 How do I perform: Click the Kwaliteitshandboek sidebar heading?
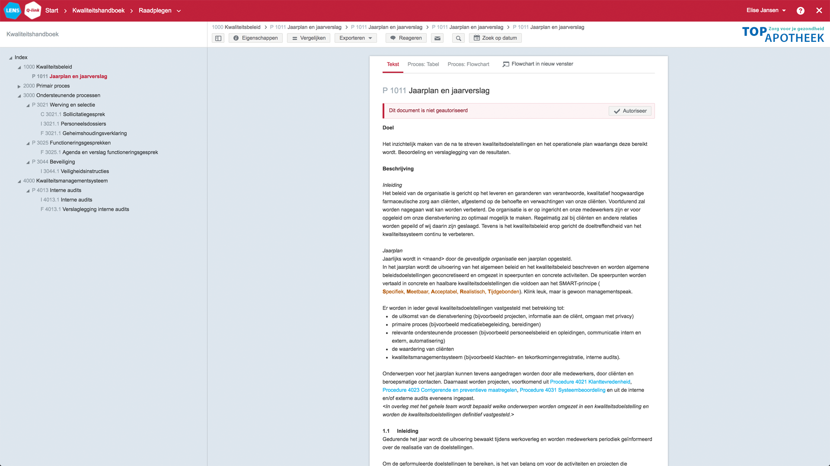tap(32, 34)
